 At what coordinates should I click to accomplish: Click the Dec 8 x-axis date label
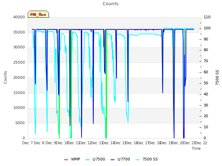[x=39, y=143]
